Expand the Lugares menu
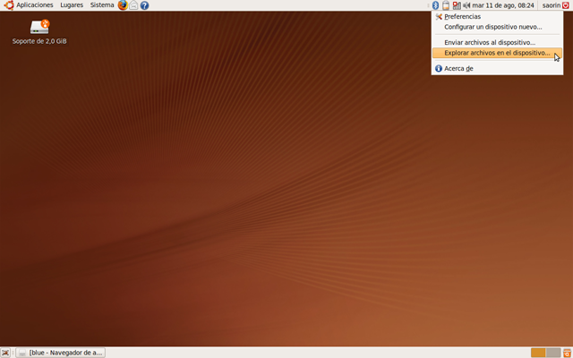 (72, 5)
